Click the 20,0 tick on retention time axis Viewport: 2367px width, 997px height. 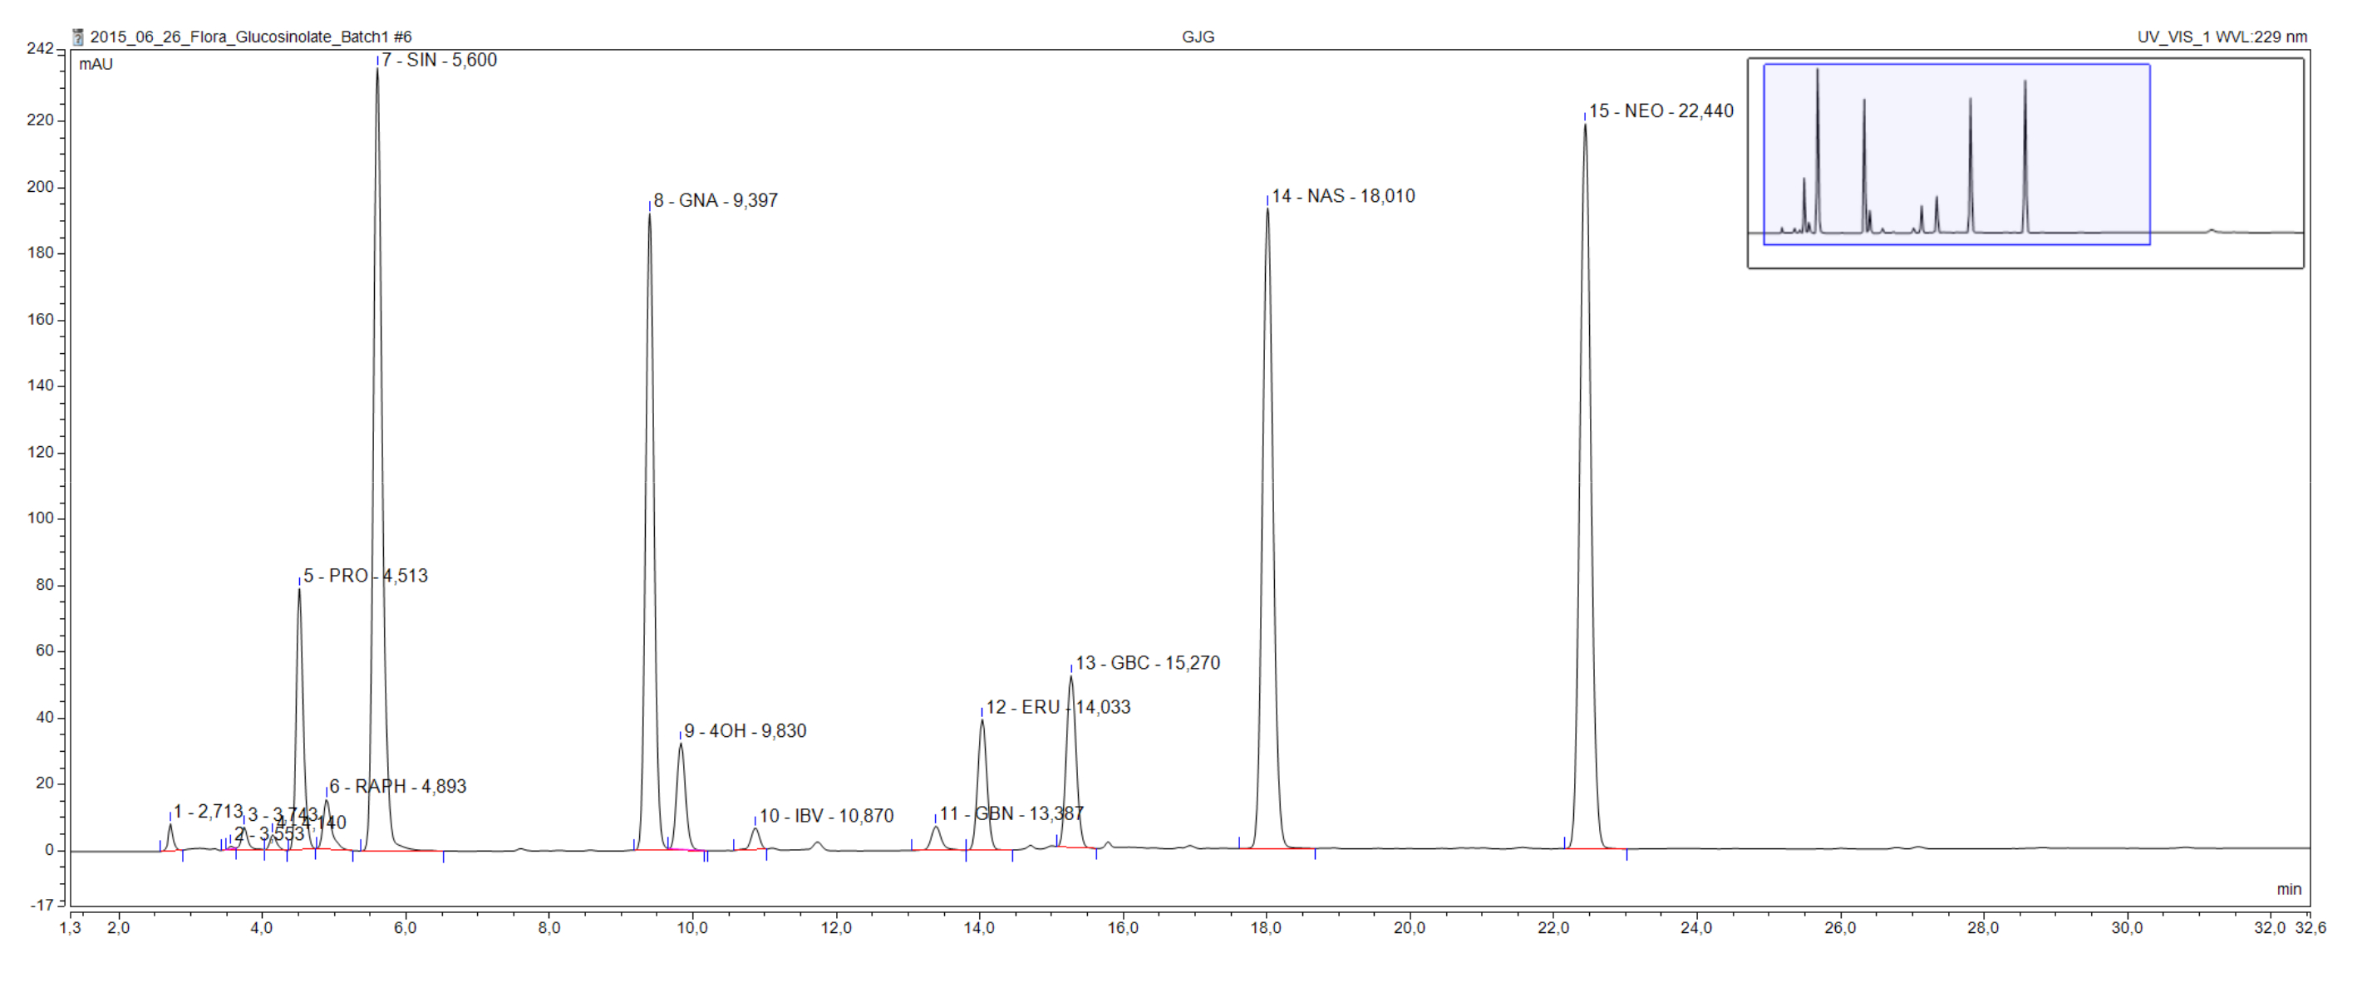tap(1409, 928)
